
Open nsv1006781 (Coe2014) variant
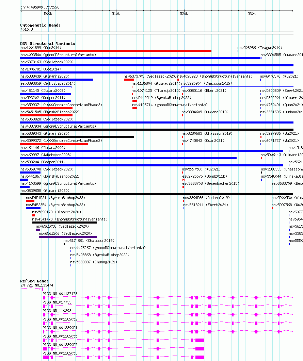point(41,69)
